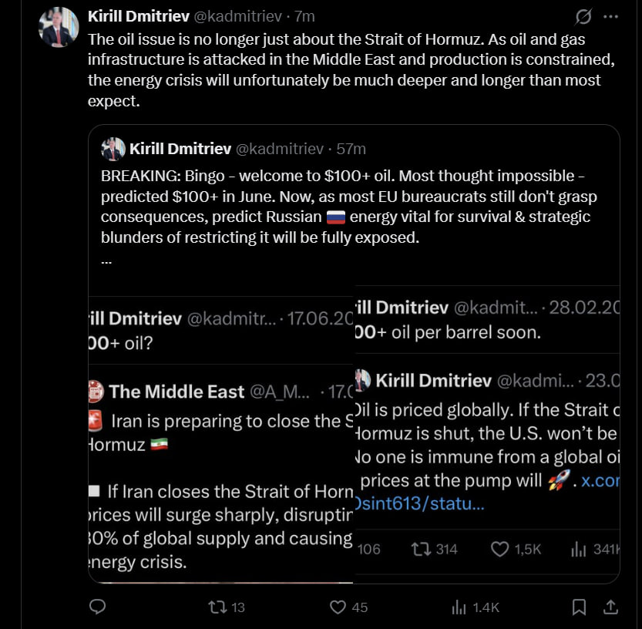This screenshot has width=642, height=629.
Task: Click the small avatar in quoted post
Action: click(x=113, y=149)
